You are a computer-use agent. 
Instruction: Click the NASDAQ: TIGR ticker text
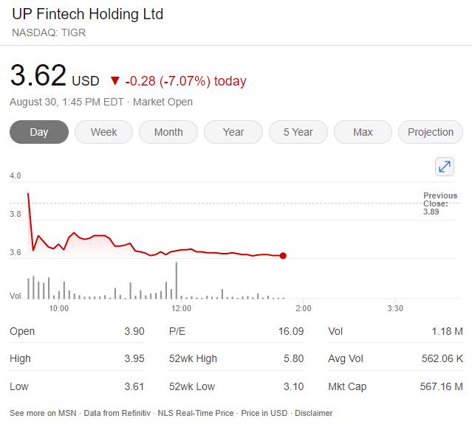pyautogui.click(x=49, y=32)
